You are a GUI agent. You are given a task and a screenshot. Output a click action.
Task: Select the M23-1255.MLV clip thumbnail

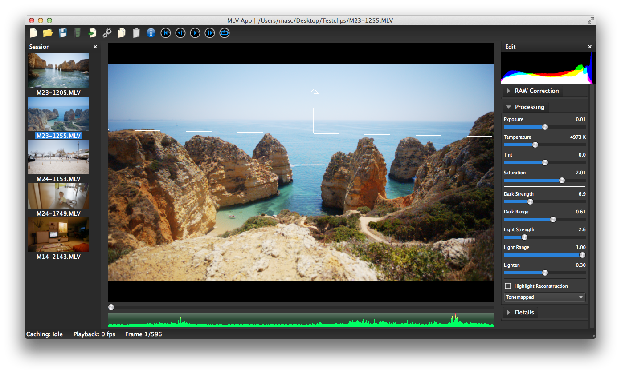[x=58, y=114]
